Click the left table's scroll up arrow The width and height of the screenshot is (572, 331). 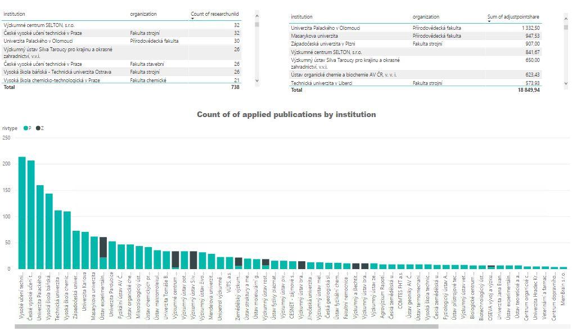coord(257,16)
